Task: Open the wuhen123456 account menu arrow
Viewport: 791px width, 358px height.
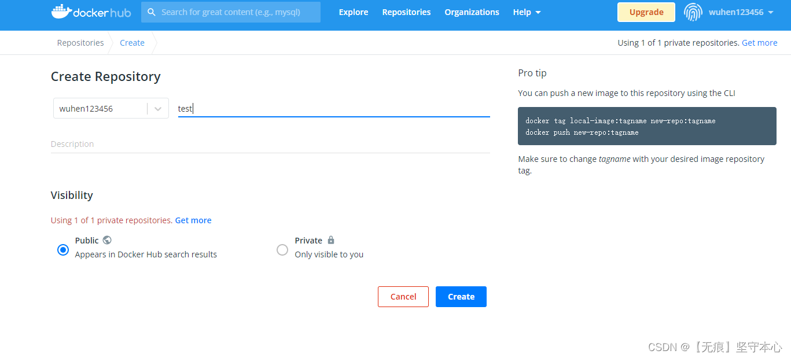Action: pos(771,12)
